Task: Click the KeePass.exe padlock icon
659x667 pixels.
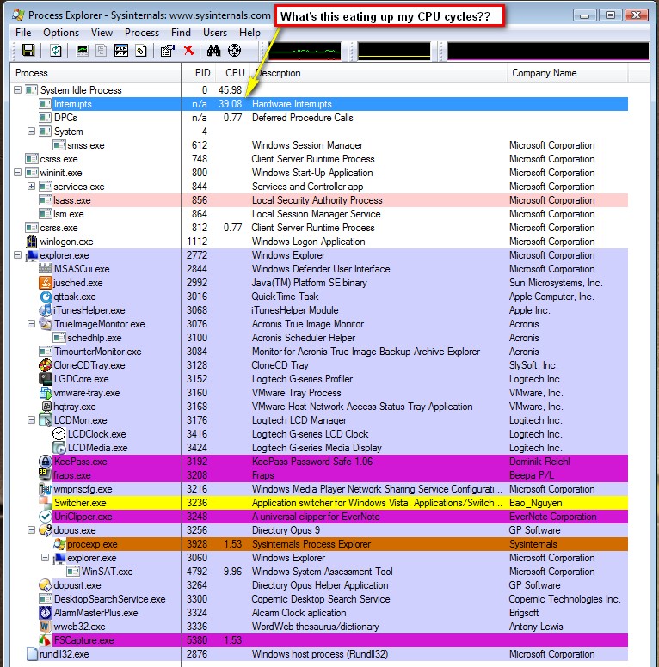Action: point(45,462)
